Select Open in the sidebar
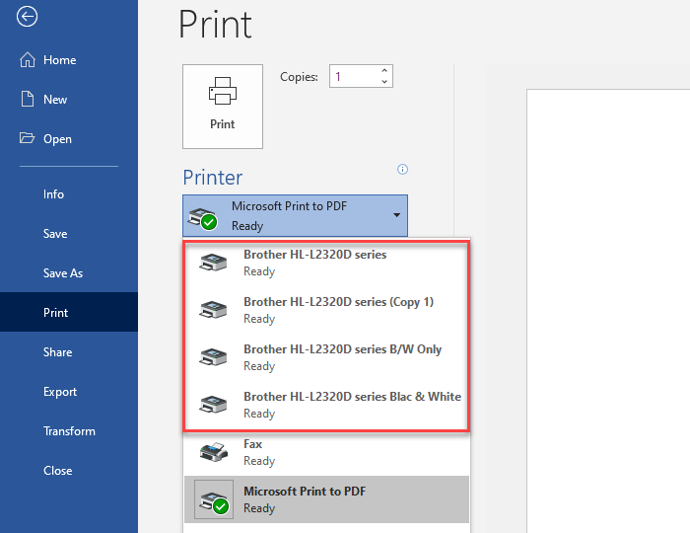The image size is (690, 533). coord(69,138)
